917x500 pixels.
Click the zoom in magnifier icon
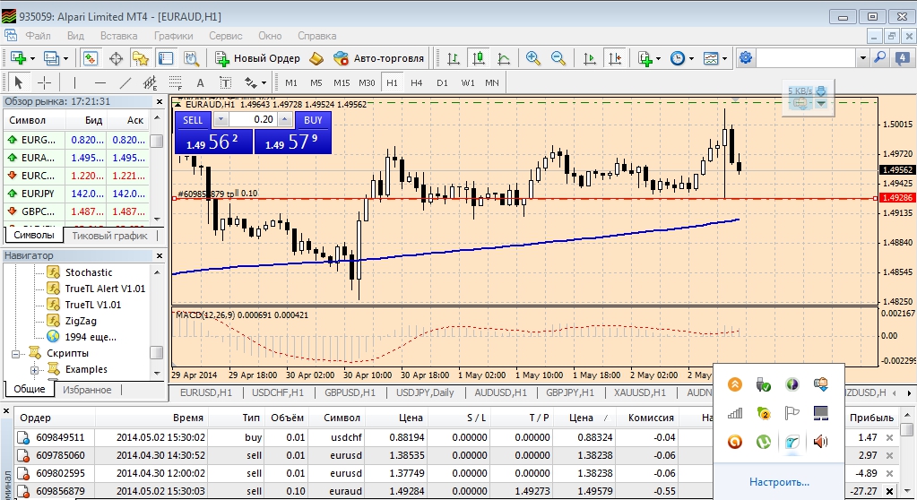point(532,58)
